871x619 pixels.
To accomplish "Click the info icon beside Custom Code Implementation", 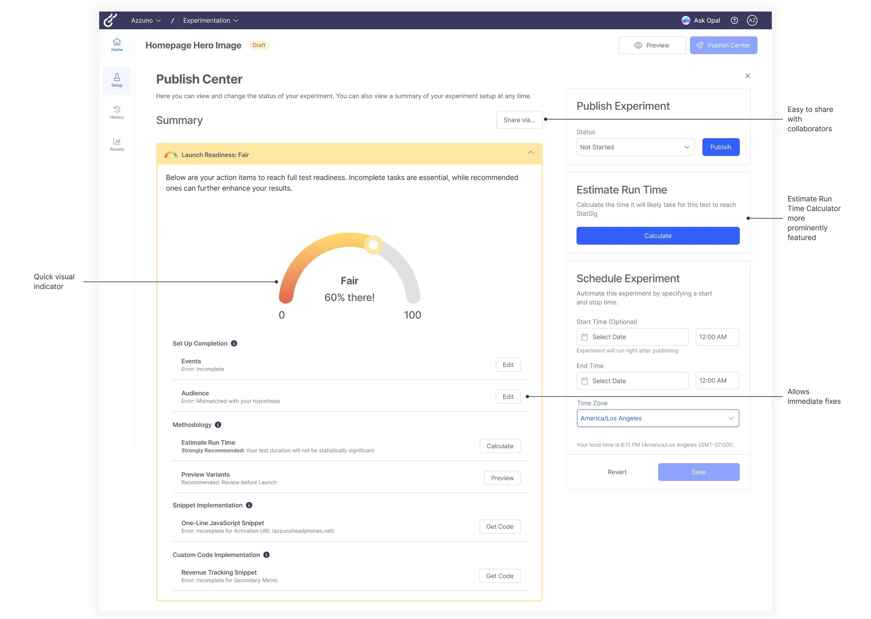I will pyautogui.click(x=267, y=555).
